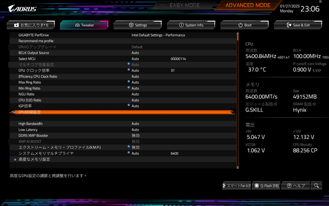Open the Save & Exit tab

tap(298, 25)
